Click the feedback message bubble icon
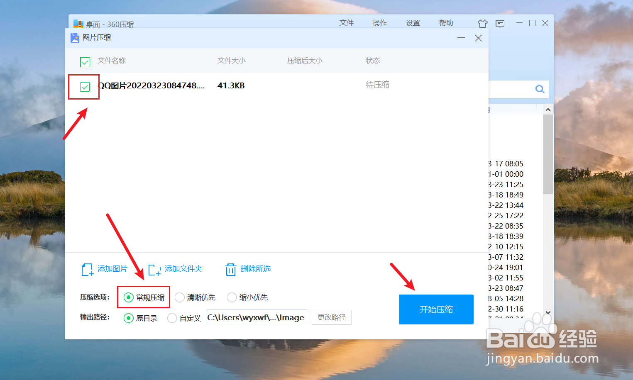The height and width of the screenshot is (380, 633). click(500, 24)
